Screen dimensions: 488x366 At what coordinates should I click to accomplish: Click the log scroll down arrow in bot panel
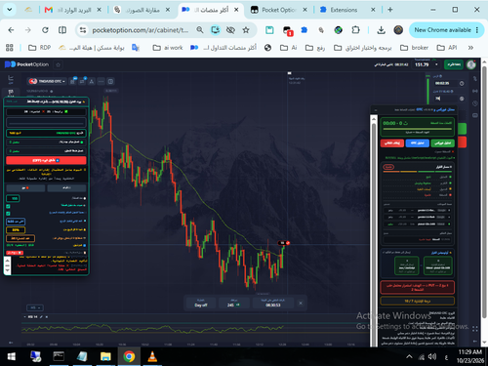pos(8,270)
